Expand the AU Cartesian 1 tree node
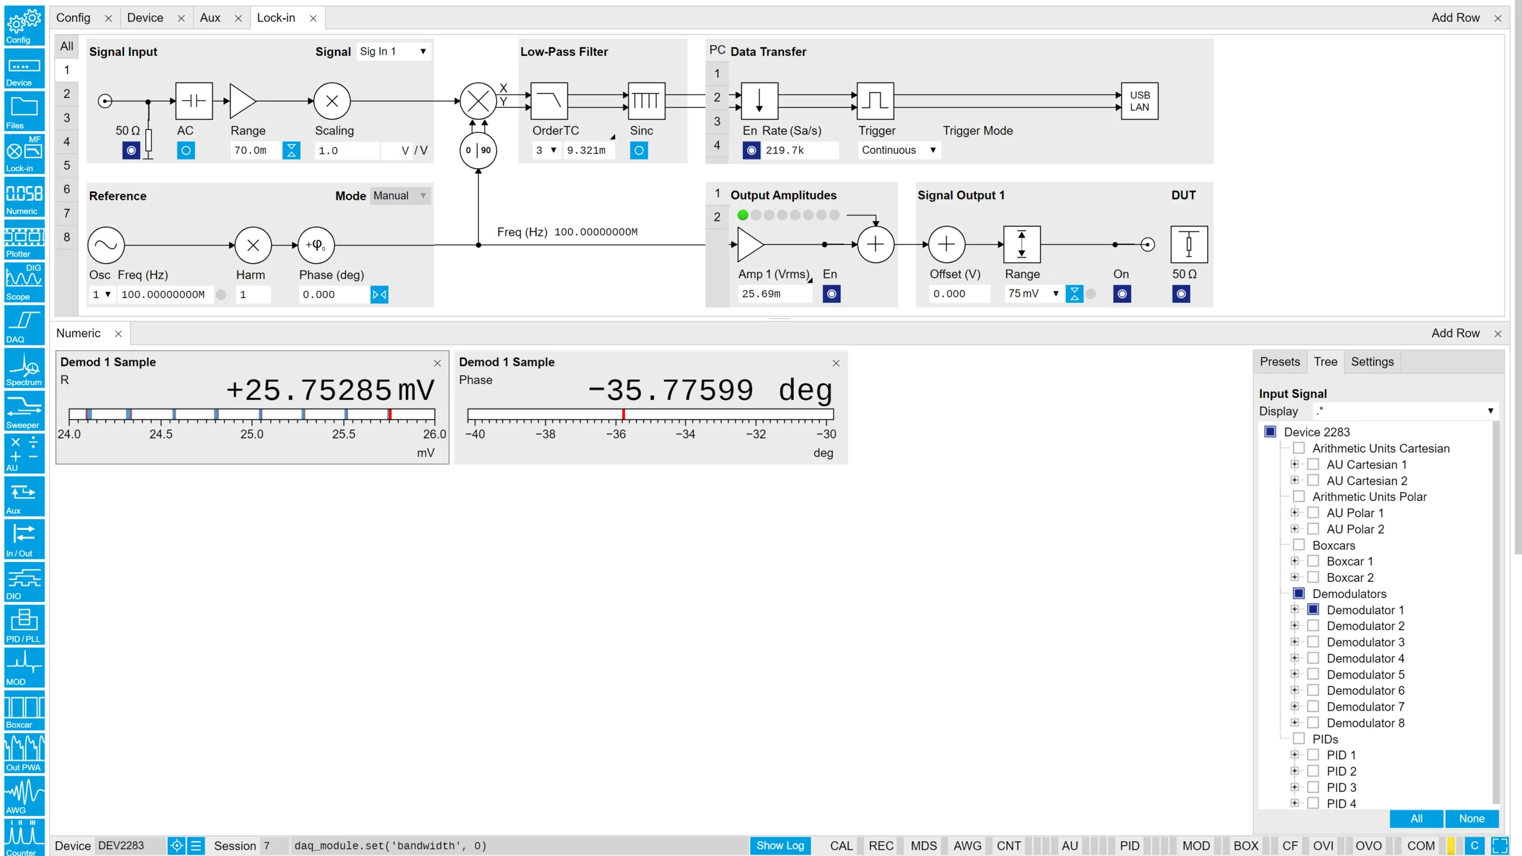The image size is (1522, 856). [x=1295, y=464]
